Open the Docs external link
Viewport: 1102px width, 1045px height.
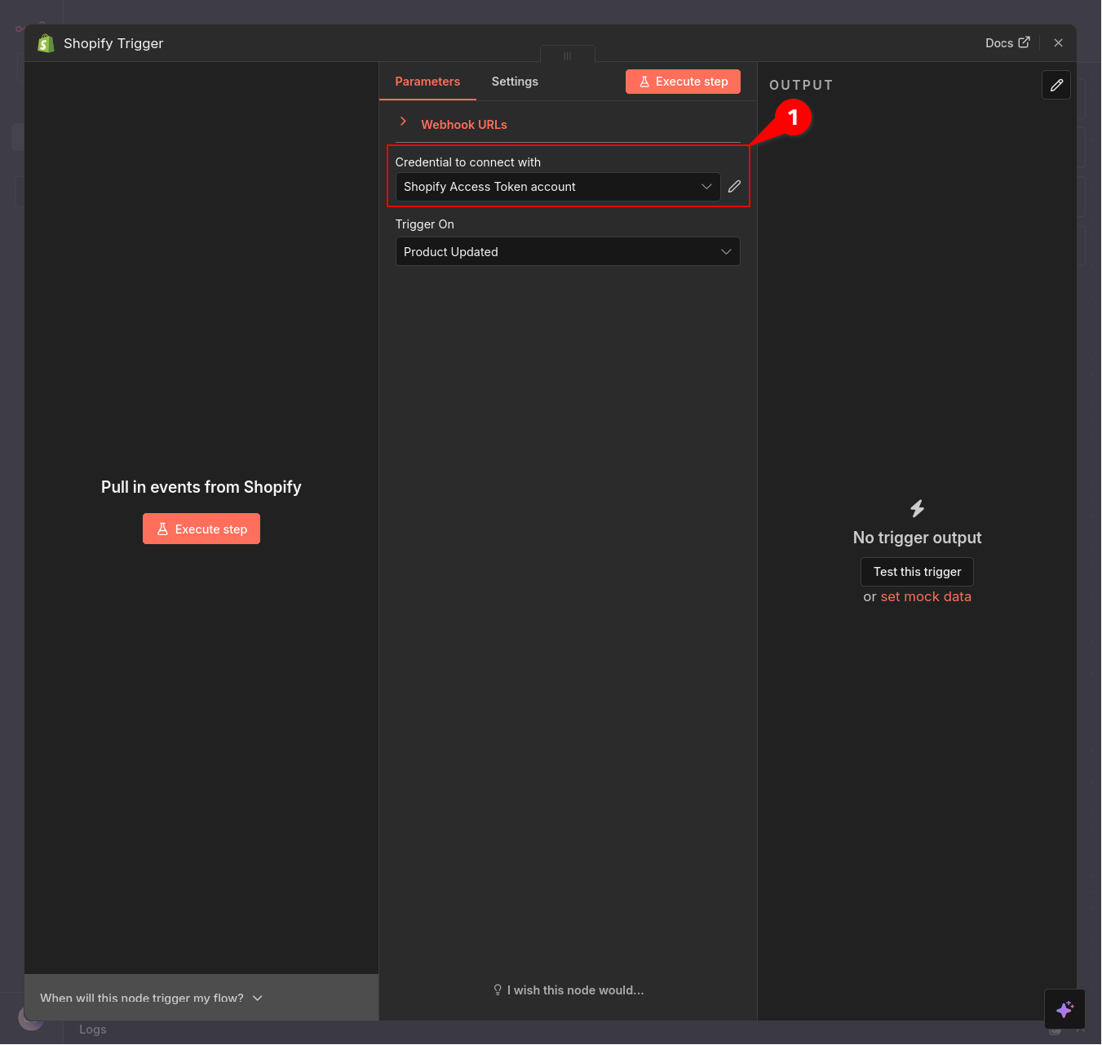[x=1007, y=43]
